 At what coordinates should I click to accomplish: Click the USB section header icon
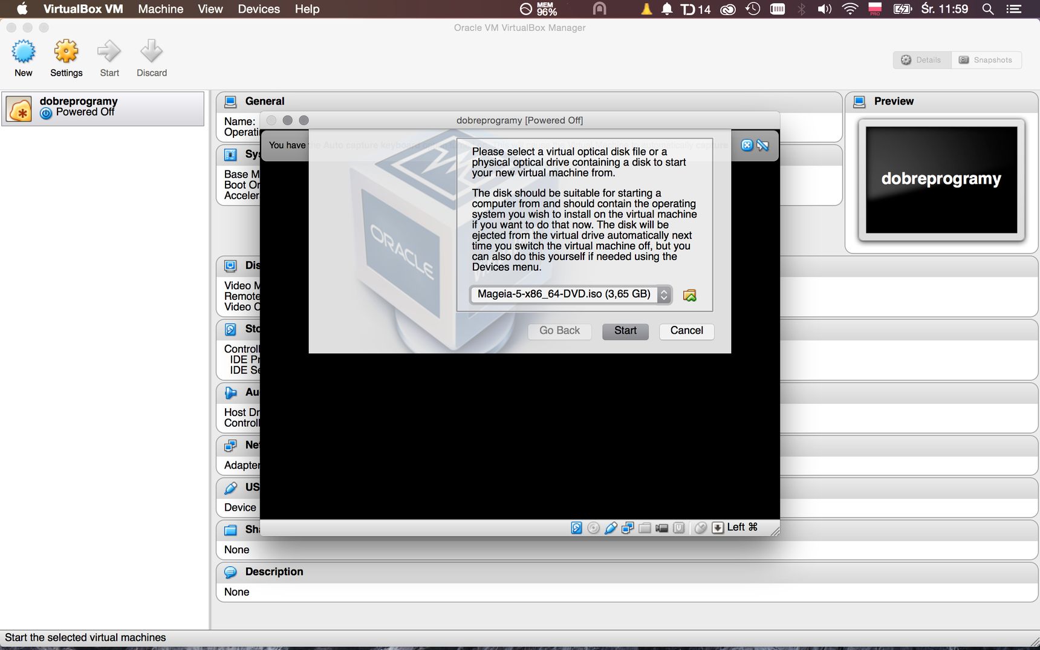pos(230,487)
